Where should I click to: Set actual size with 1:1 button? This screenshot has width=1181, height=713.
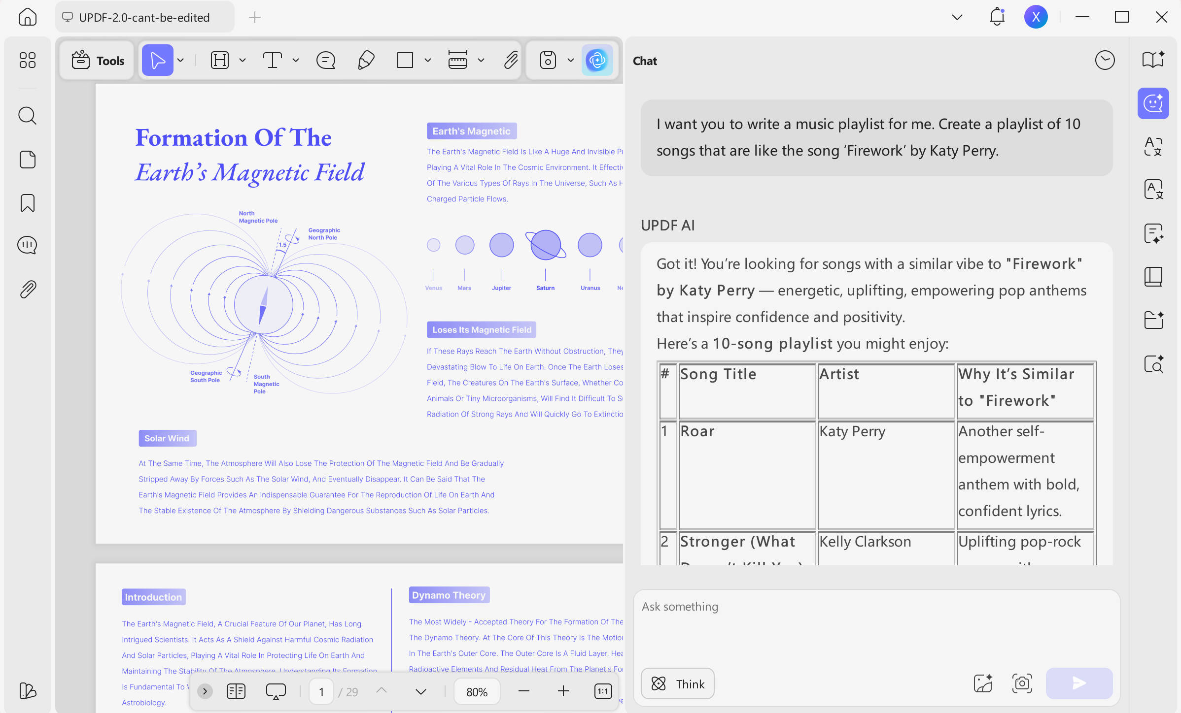pos(603,691)
